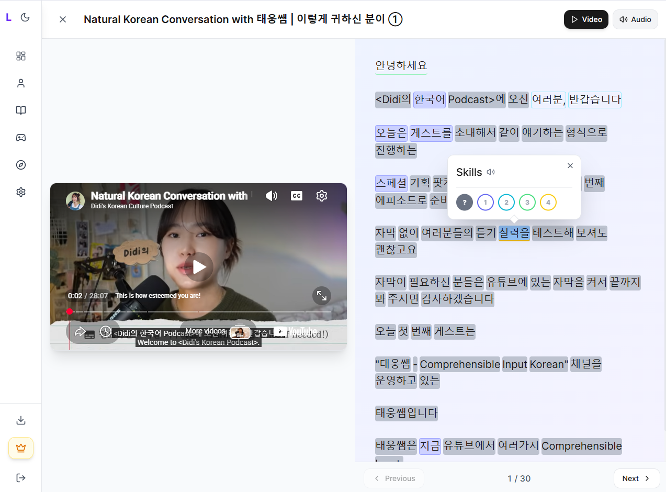Open the dashboard grid icon in sidebar
Screen dimensions: 666x492
(x=21, y=56)
